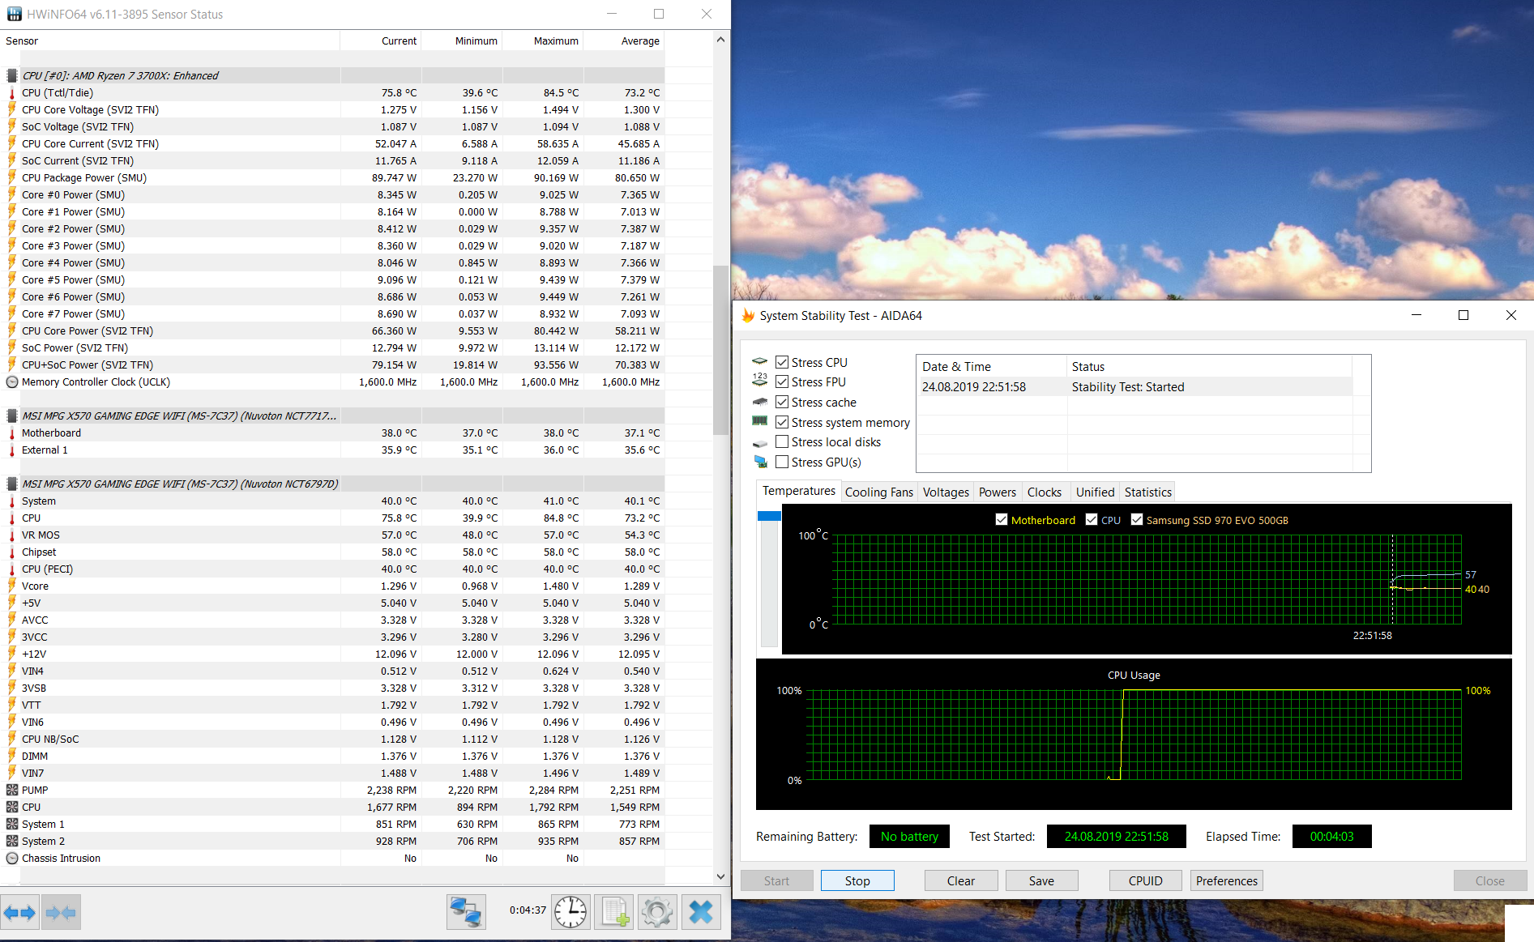Open the CPUID button
Image resolution: width=1534 pixels, height=942 pixels.
(x=1146, y=880)
